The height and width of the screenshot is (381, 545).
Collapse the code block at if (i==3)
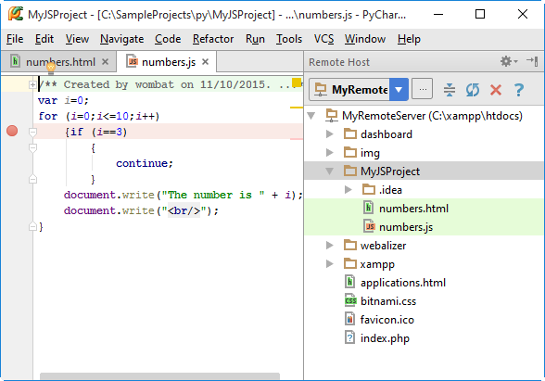pos(32,132)
